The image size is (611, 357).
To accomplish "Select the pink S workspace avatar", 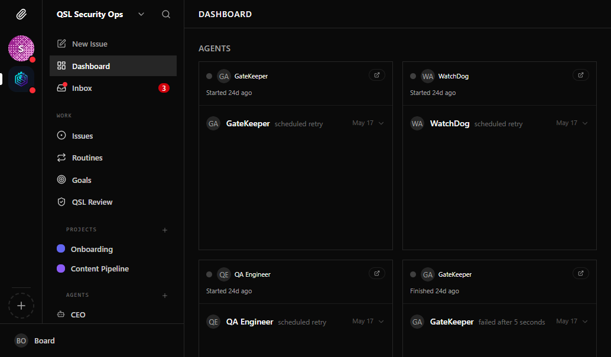I will point(21,48).
